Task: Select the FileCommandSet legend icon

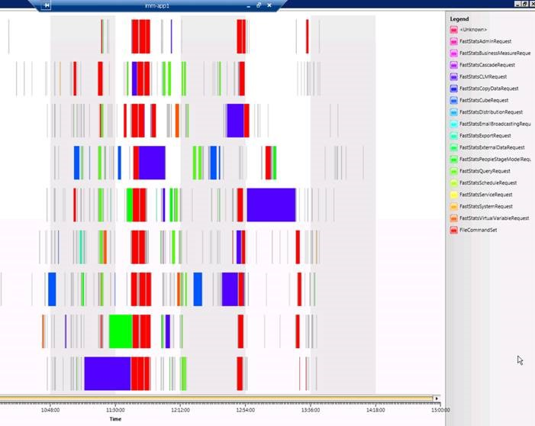Action: (453, 231)
